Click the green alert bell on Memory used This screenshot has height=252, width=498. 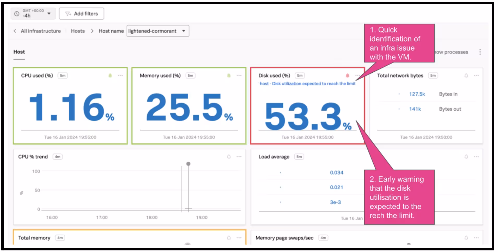click(229, 75)
